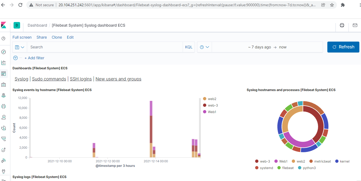Open the SSH logins dashboard link

pos(81,79)
